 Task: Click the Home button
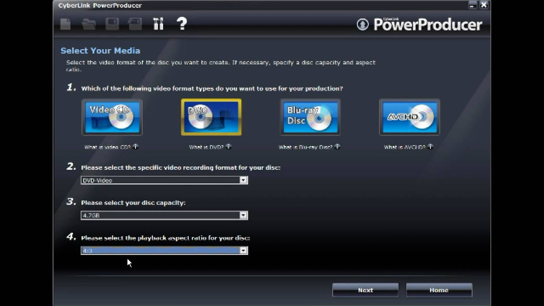click(x=439, y=290)
